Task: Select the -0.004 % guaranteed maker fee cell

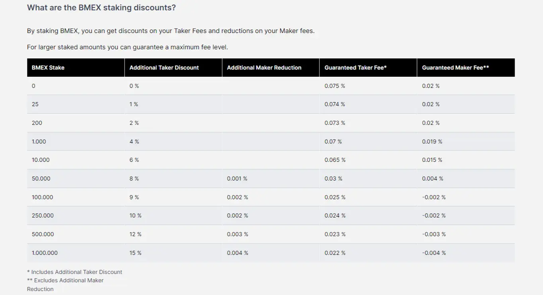Action: [466, 253]
